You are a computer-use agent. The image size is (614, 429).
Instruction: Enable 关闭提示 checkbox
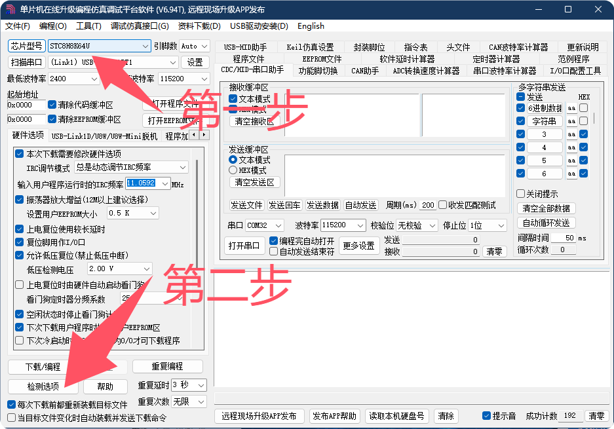(521, 193)
